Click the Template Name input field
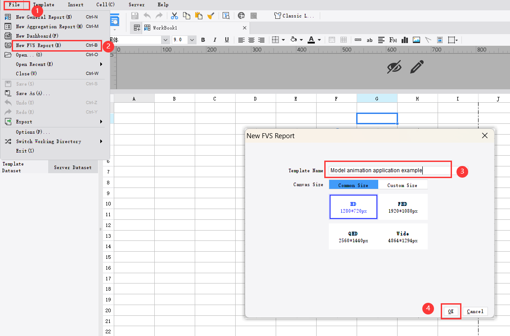 pos(388,170)
